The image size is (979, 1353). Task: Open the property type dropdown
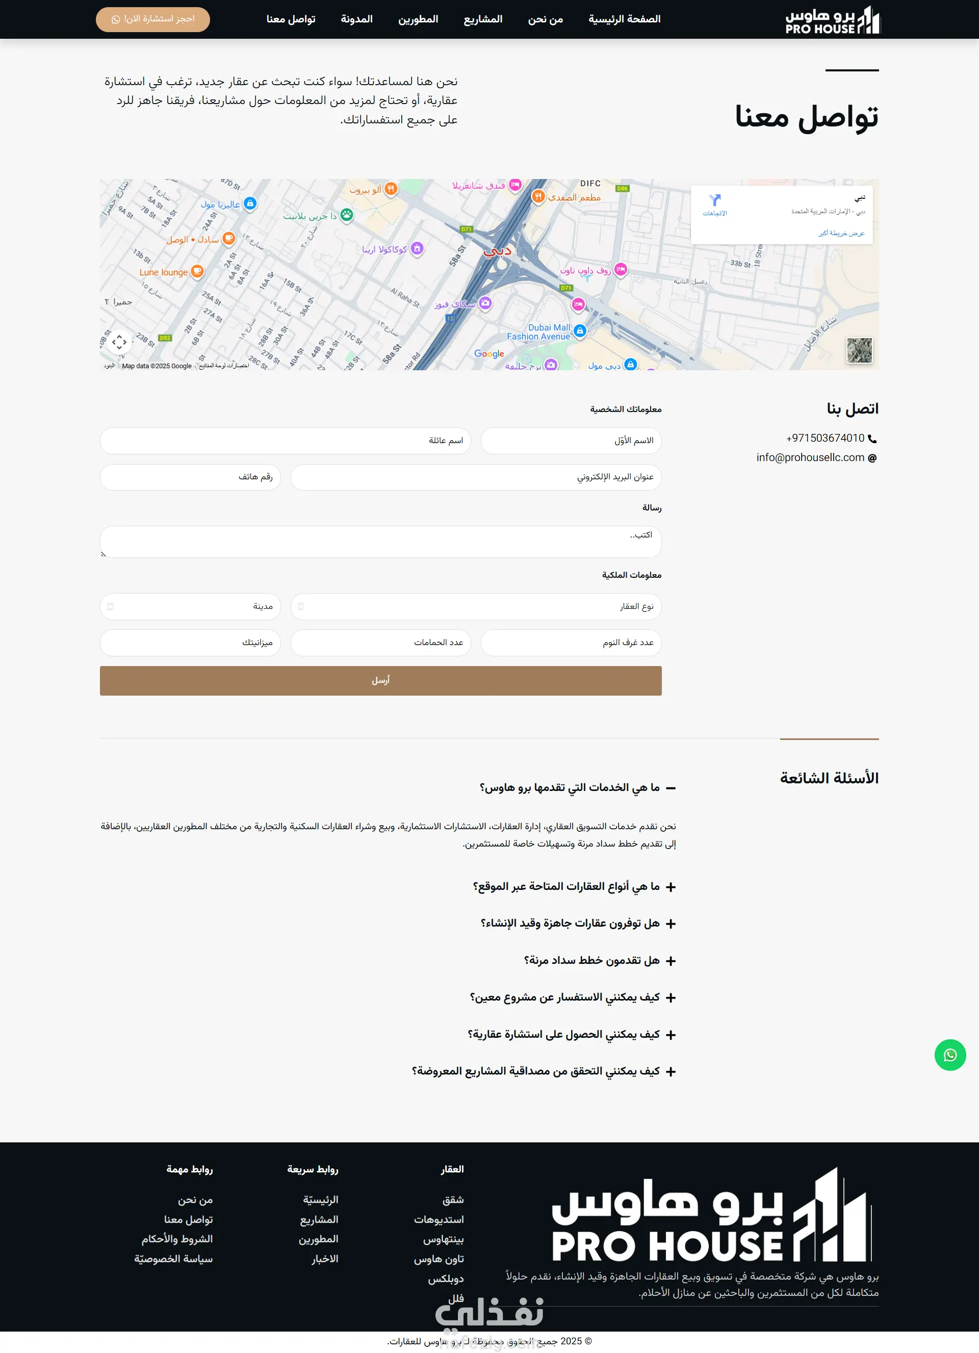[x=476, y=607]
